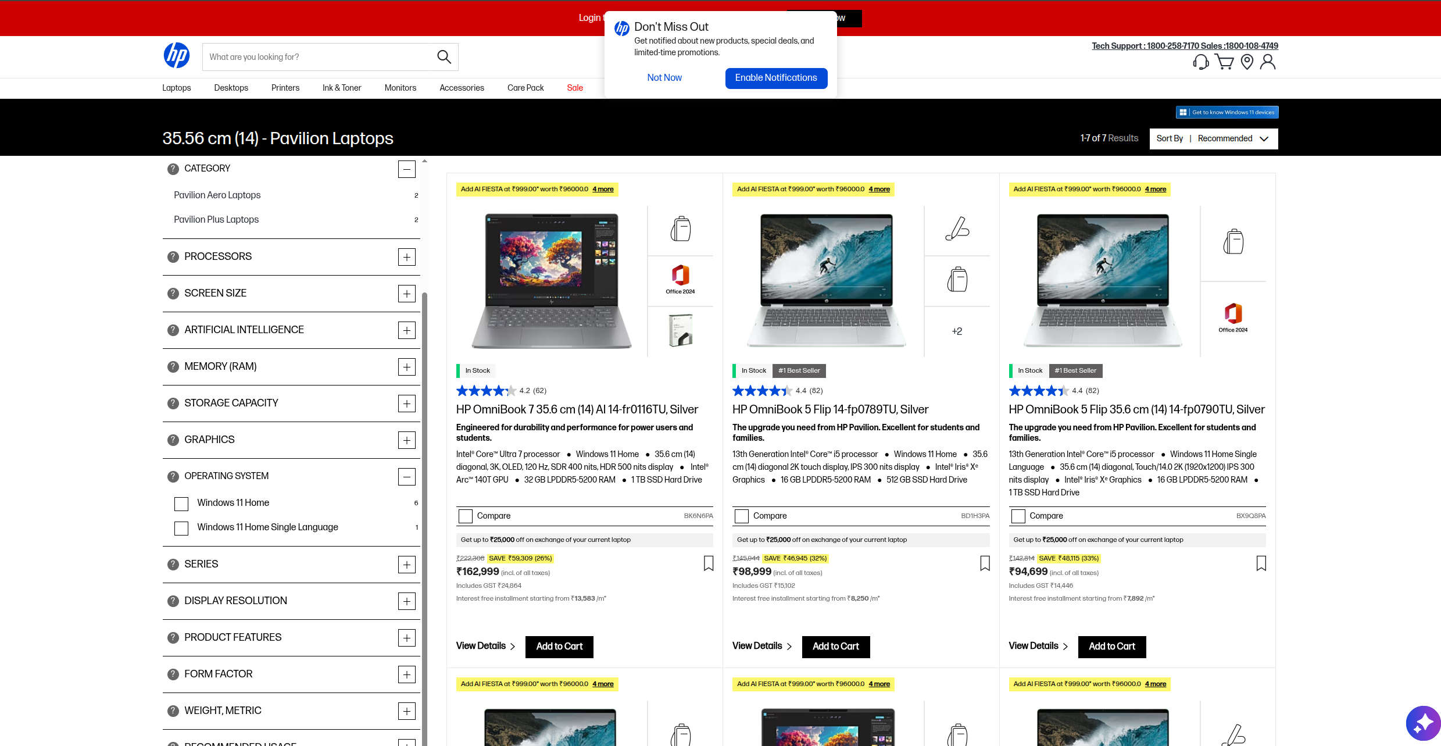Click the CATEGORY help question mark icon
This screenshot has height=746, width=1441.
(173, 169)
